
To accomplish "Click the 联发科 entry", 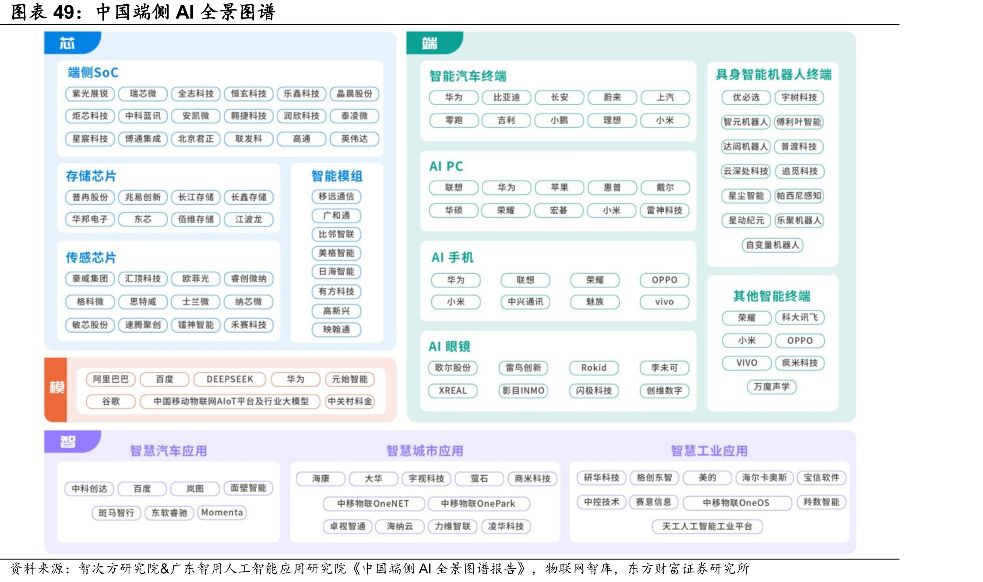I will [x=249, y=139].
